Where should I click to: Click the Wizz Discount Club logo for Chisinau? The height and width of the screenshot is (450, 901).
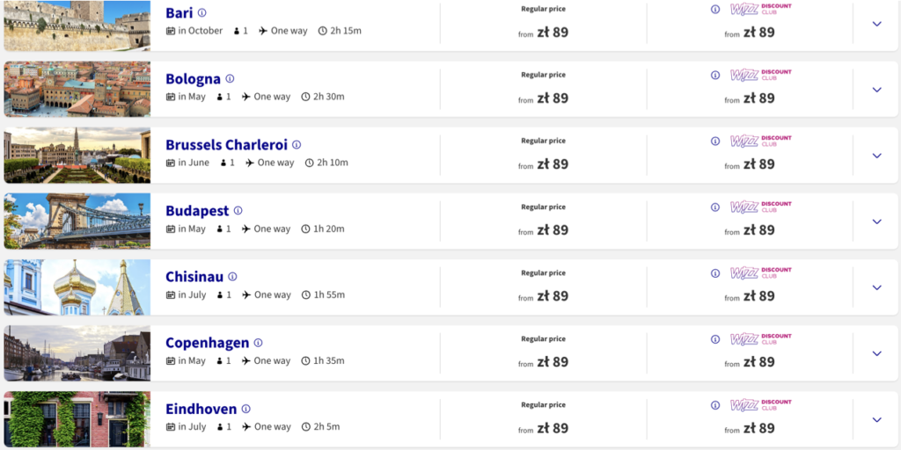pyautogui.click(x=761, y=272)
